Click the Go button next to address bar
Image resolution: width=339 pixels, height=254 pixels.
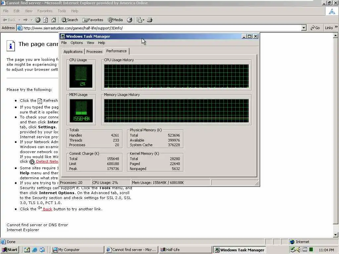pyautogui.click(x=315, y=28)
